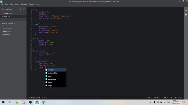
Task: Choose aquamarine from the color hints
Action: click(56, 79)
